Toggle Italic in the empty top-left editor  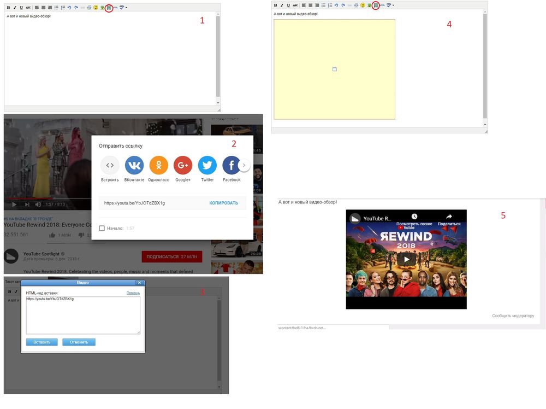15,7
